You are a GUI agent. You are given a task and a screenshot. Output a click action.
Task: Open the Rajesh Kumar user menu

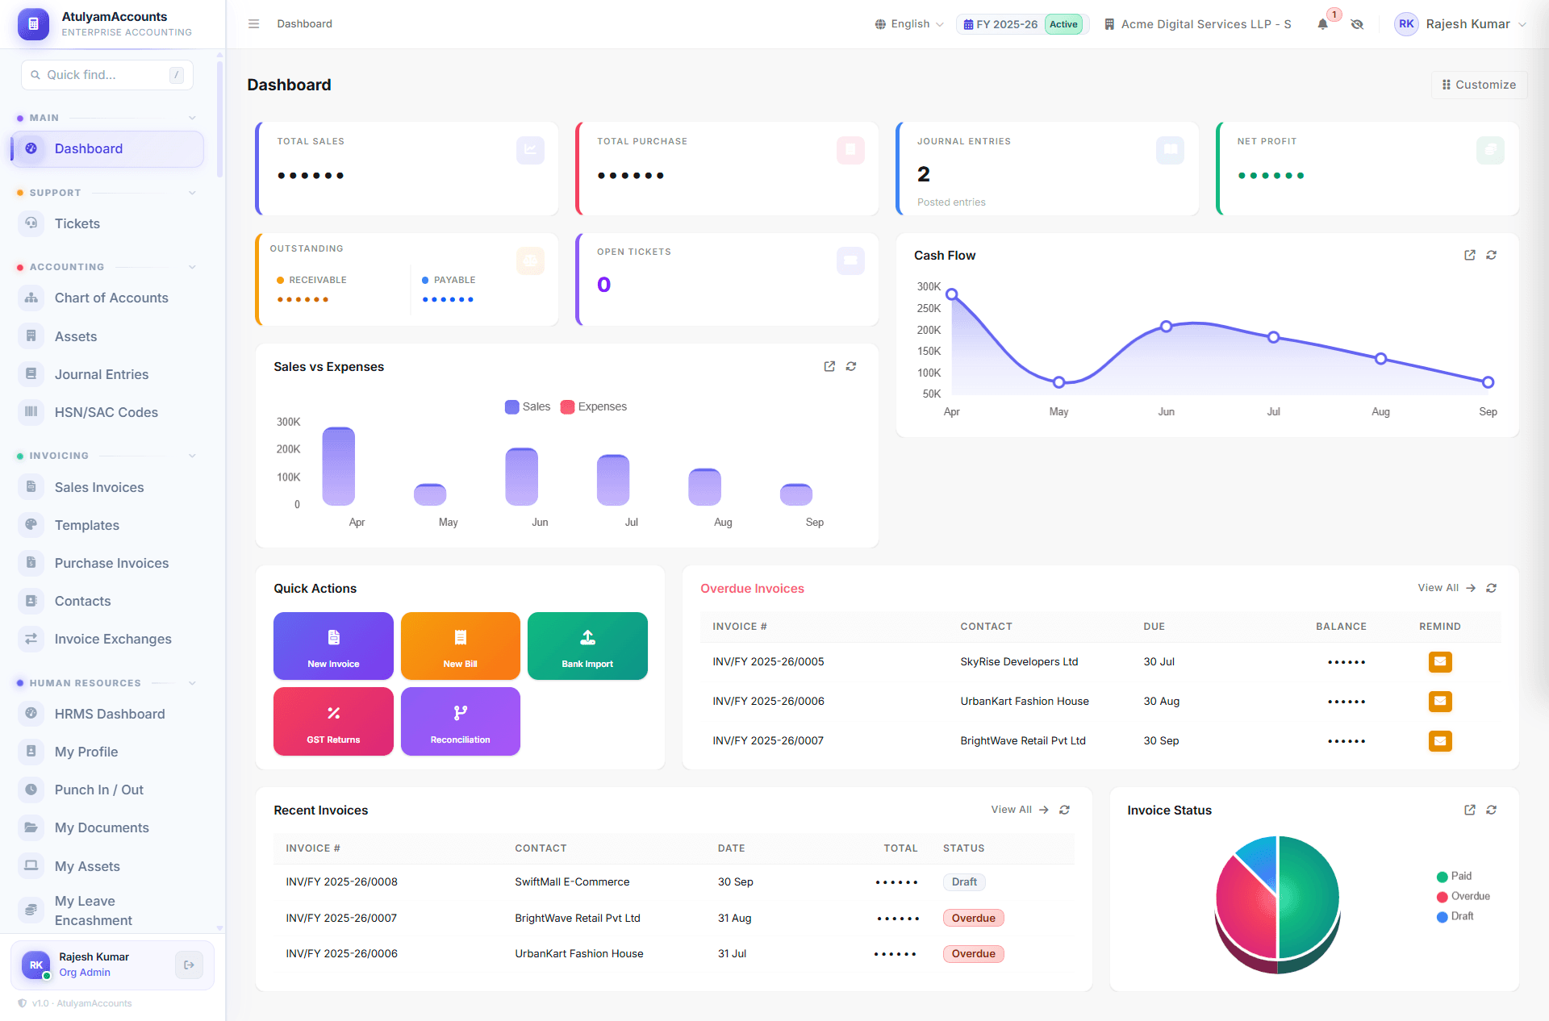click(x=1460, y=24)
